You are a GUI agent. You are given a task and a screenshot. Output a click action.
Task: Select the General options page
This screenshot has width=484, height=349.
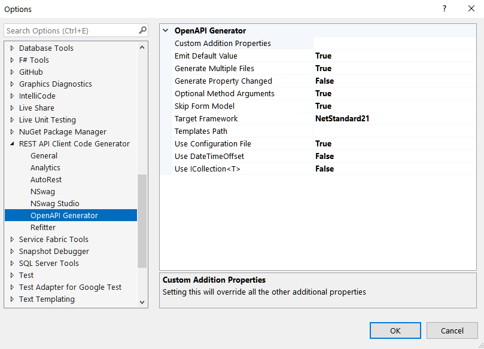tap(44, 156)
